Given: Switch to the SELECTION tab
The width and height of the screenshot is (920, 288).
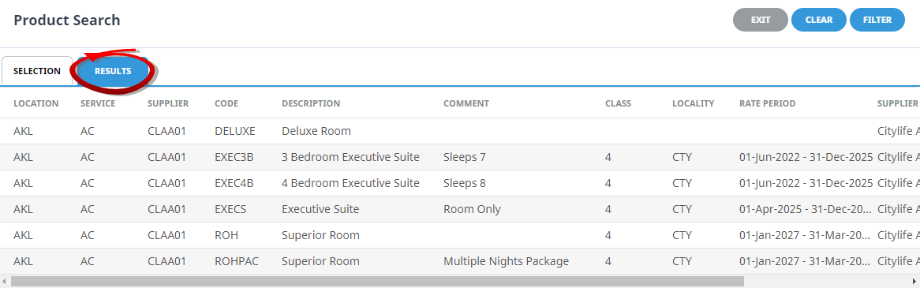Looking at the screenshot, I should click(37, 71).
